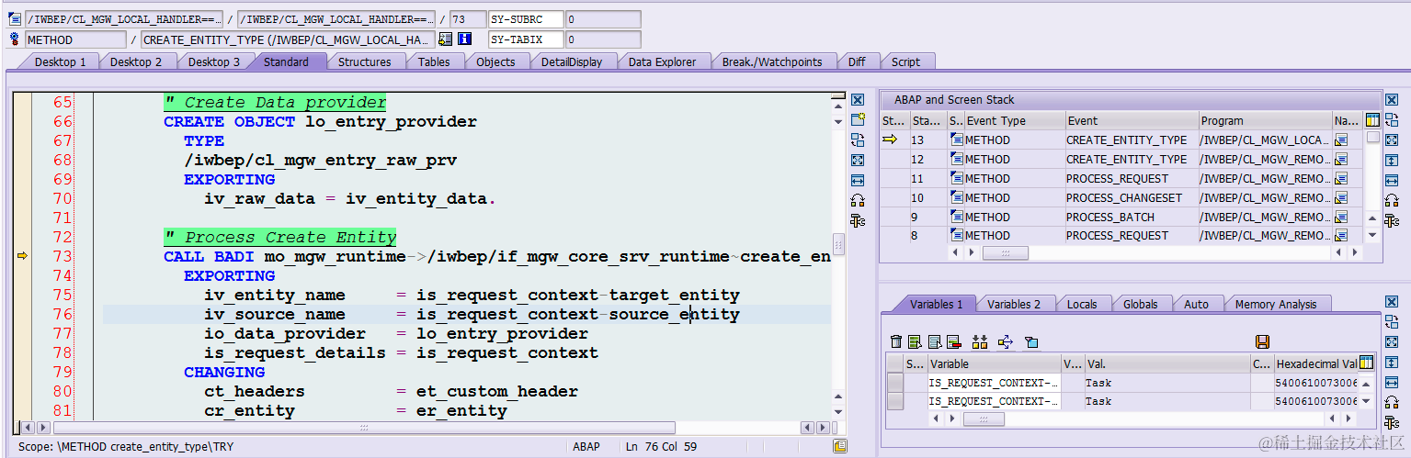1411x458 pixels.
Task: Click the SY-TABIX variable name field
Action: pyautogui.click(x=525, y=39)
